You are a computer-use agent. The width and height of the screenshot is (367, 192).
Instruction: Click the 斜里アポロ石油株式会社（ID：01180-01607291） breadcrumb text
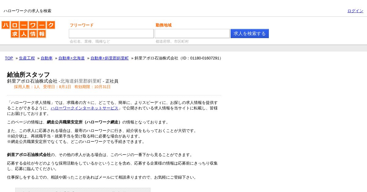pos(179,58)
